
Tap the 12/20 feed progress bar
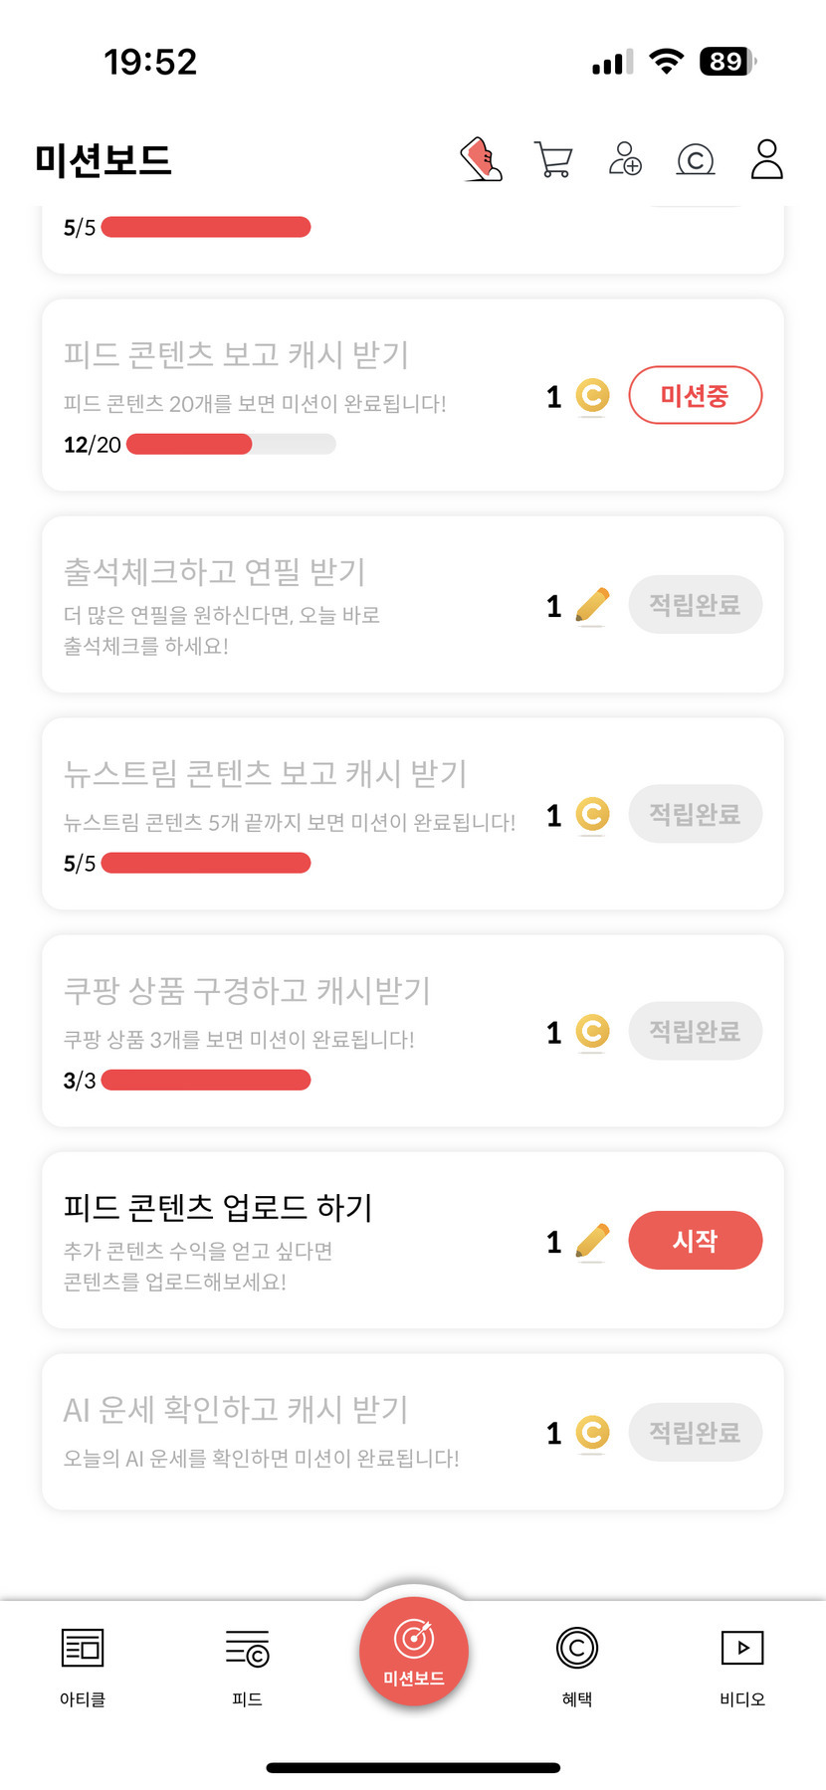231,445
